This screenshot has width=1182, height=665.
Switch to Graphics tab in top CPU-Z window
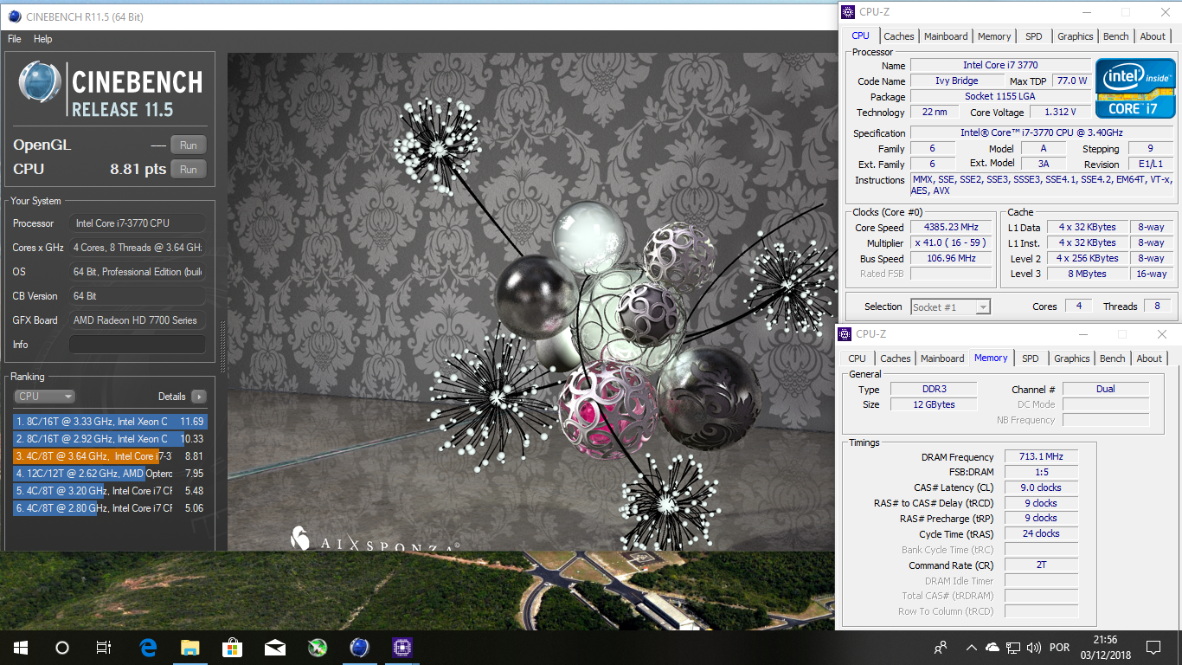1076,36
